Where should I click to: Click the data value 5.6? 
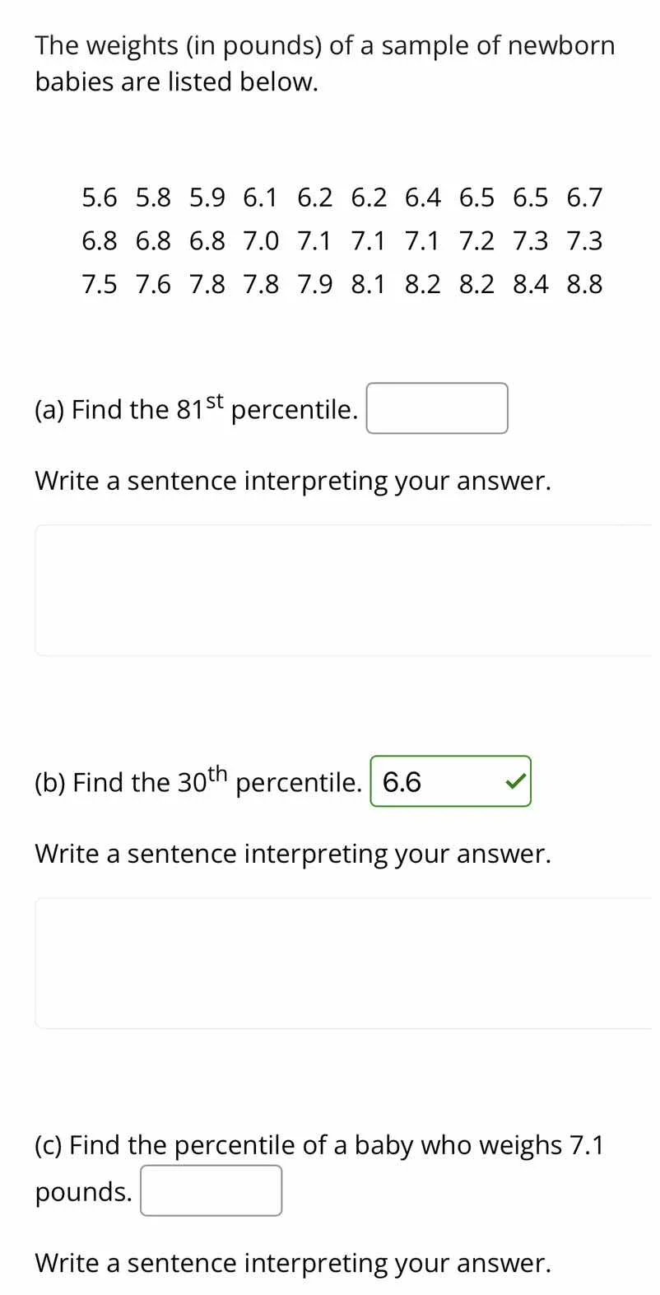[100, 198]
